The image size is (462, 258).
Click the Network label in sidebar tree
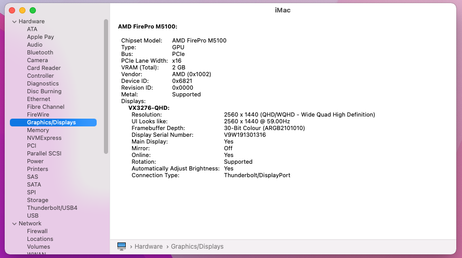[30, 224]
